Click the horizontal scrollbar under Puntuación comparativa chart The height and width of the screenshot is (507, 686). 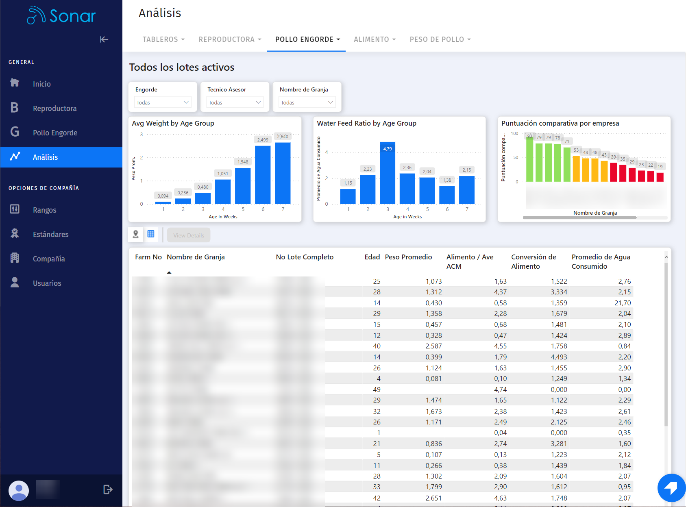[579, 218]
